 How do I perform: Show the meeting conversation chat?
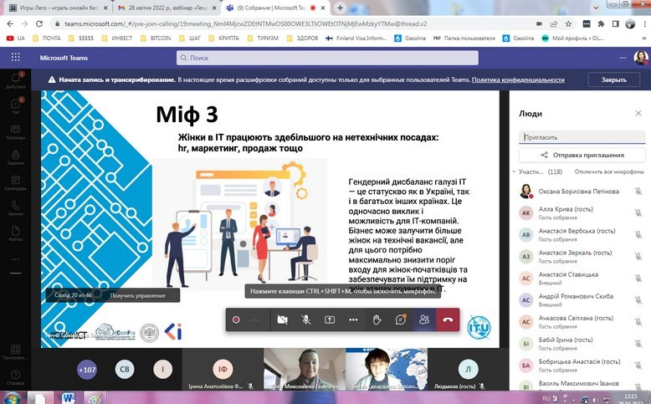click(x=401, y=320)
